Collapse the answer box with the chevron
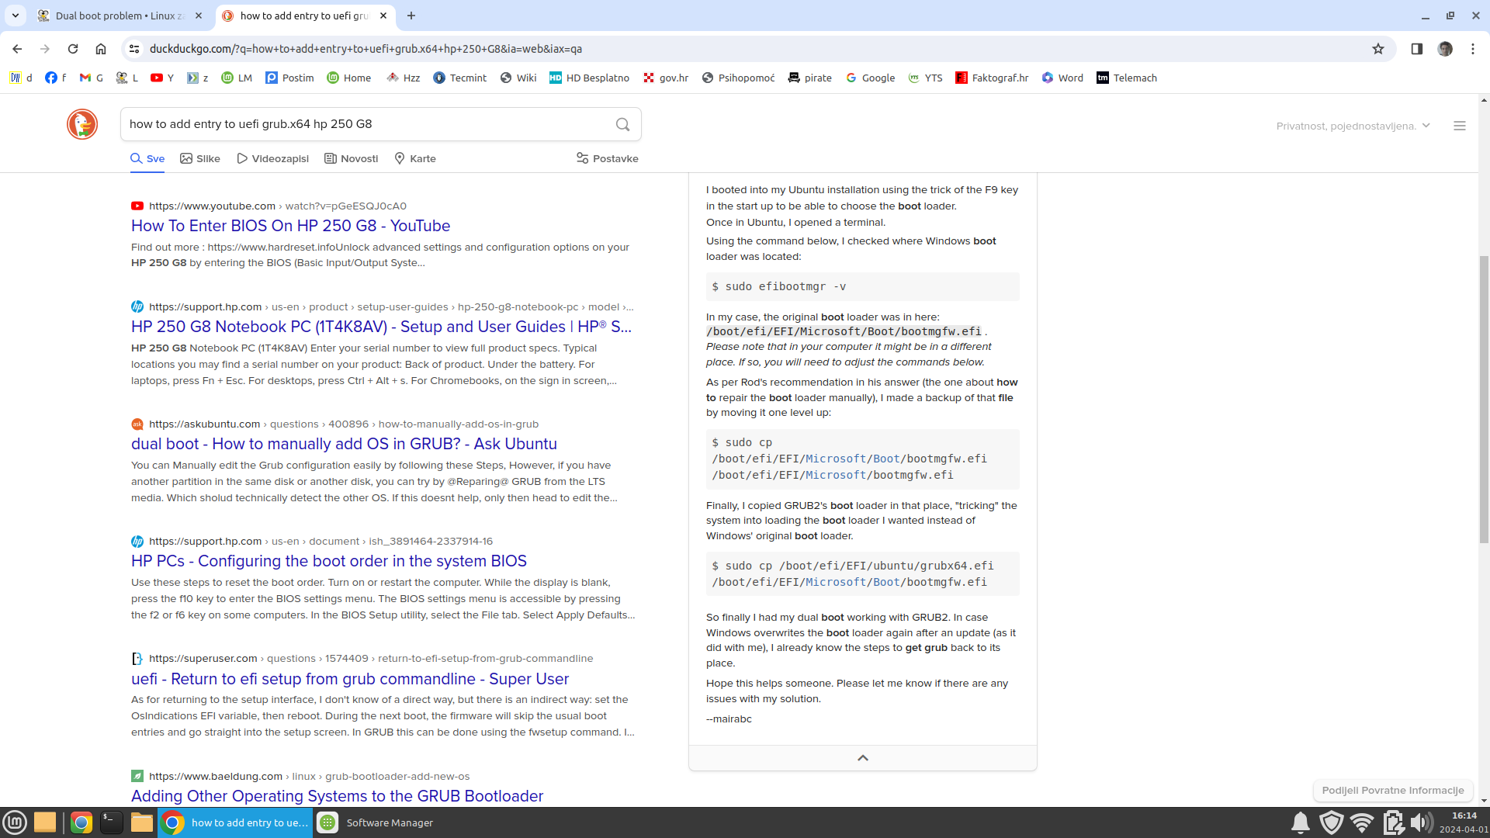The image size is (1490, 838). point(862,758)
